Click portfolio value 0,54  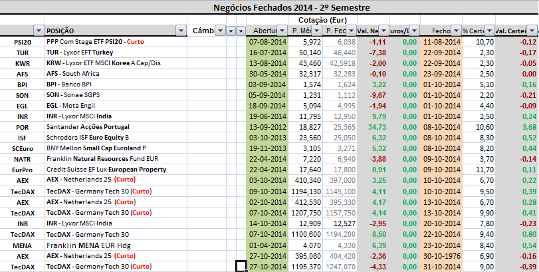(x=517, y=246)
